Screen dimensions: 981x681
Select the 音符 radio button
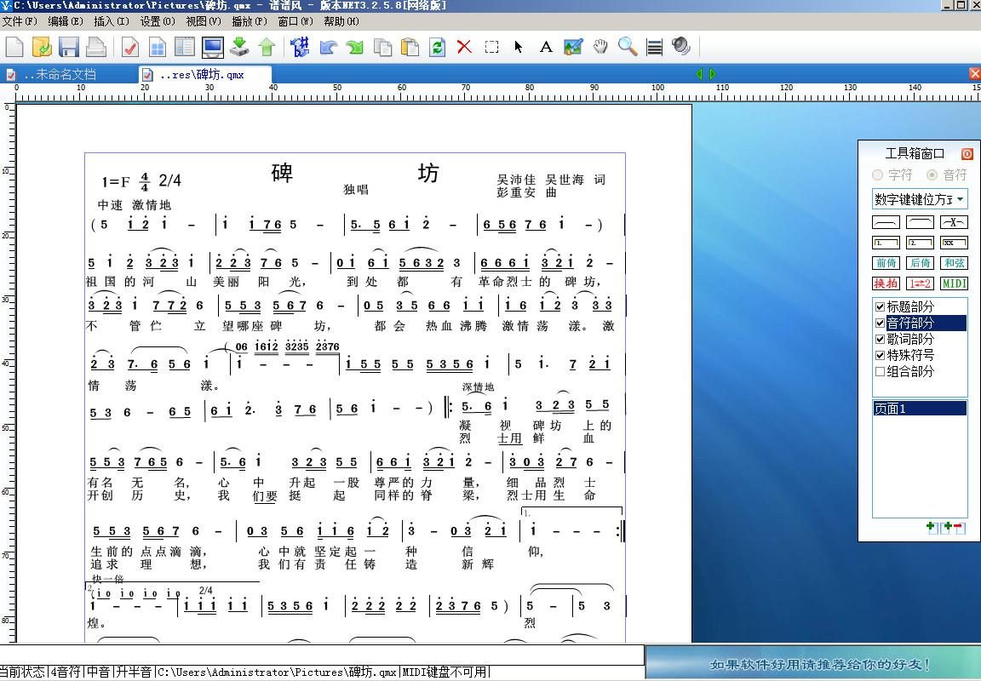click(x=932, y=175)
